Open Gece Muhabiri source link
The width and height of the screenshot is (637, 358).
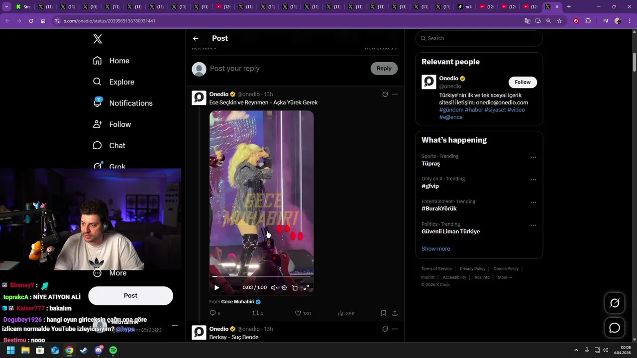pos(241,302)
